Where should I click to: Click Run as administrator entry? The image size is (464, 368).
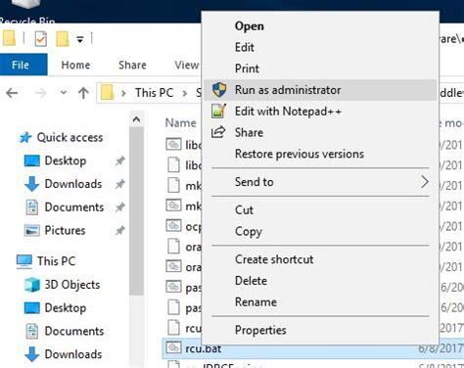click(x=320, y=90)
